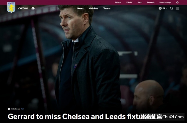Click the language chevron arrow
Screen dimensions: 187x123
click(167, 8)
